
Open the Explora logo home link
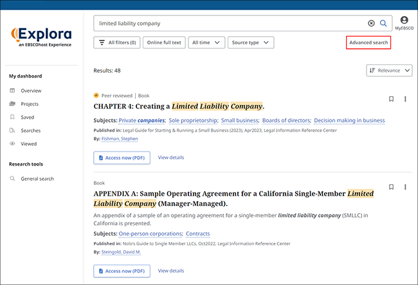[x=42, y=37]
